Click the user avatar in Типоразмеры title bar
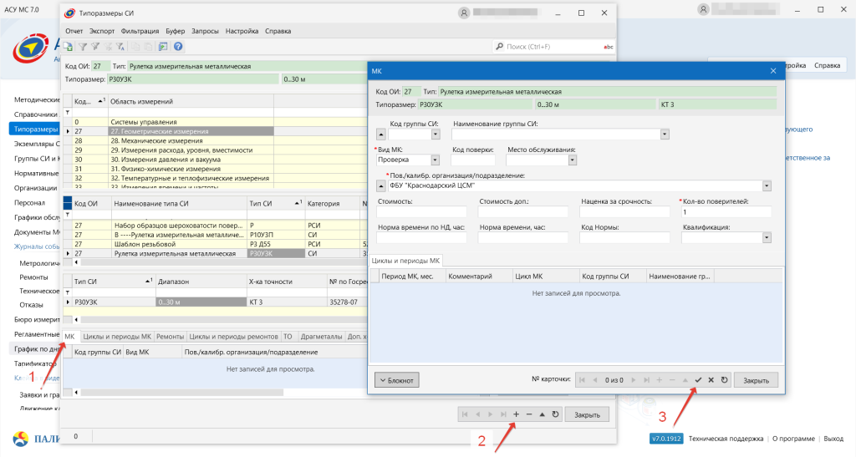The height and width of the screenshot is (457, 856). tap(463, 13)
